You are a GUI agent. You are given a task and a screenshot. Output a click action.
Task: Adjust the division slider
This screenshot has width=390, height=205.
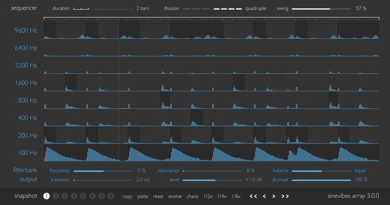coord(212,9)
